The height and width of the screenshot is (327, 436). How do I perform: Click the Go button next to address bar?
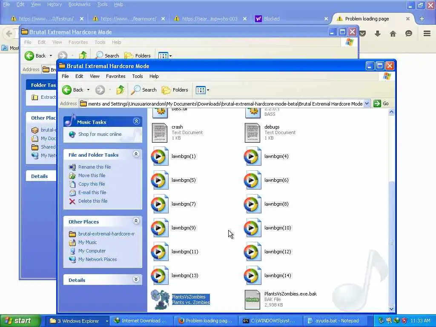tap(381, 103)
